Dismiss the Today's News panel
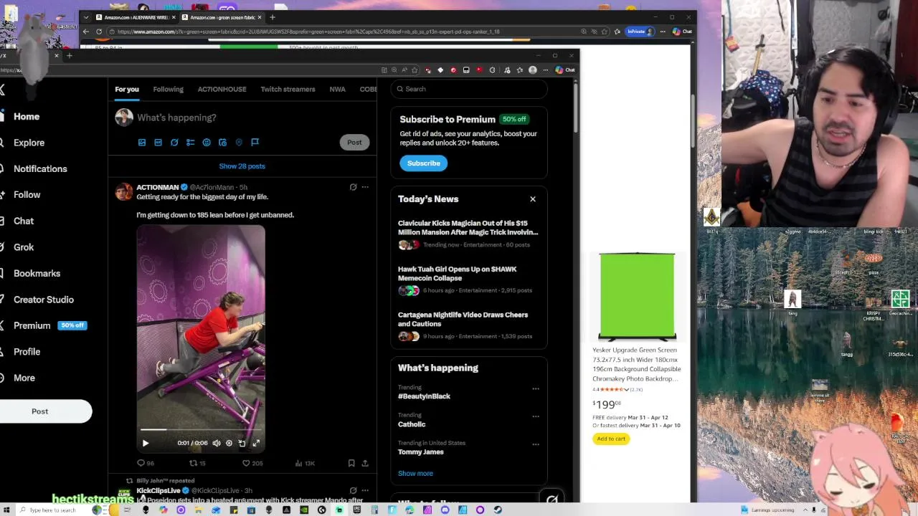The image size is (918, 516). coord(533,199)
